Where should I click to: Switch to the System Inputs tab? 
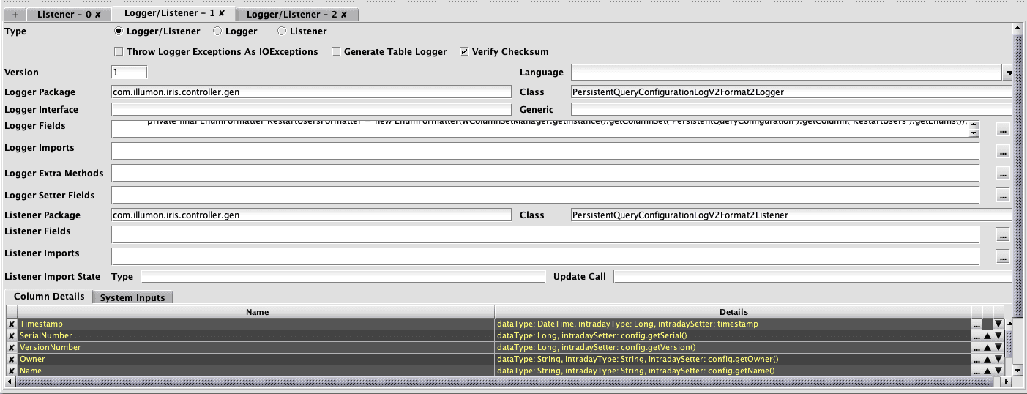click(x=132, y=297)
